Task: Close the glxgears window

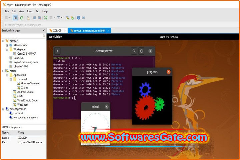Action: (x=169, y=72)
